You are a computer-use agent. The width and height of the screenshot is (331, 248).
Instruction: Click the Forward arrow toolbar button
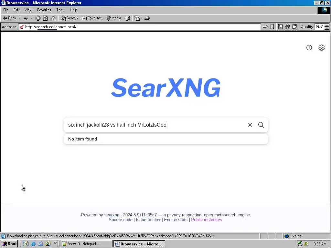26,18
